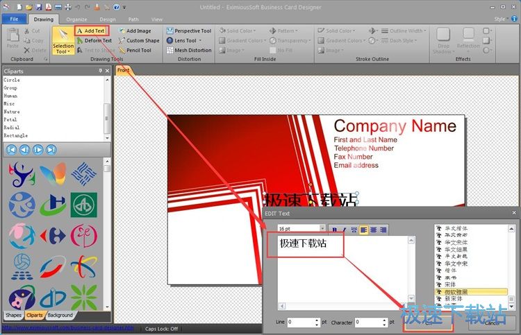This screenshot has width=521, height=335.
Task: Open the Outline Width dropdown
Action: point(404,31)
